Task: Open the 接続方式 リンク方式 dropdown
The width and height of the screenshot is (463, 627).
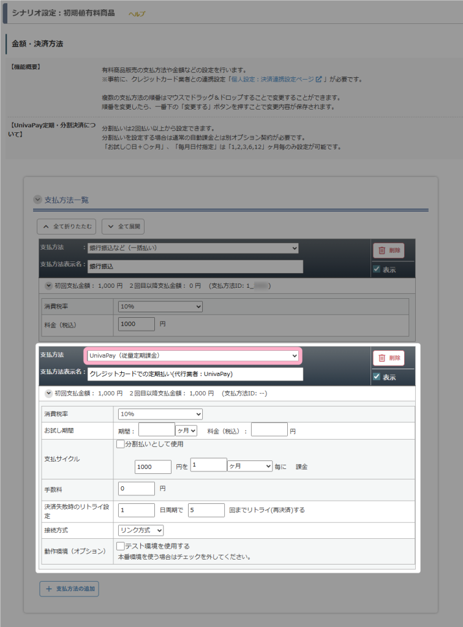Action: 141,530
